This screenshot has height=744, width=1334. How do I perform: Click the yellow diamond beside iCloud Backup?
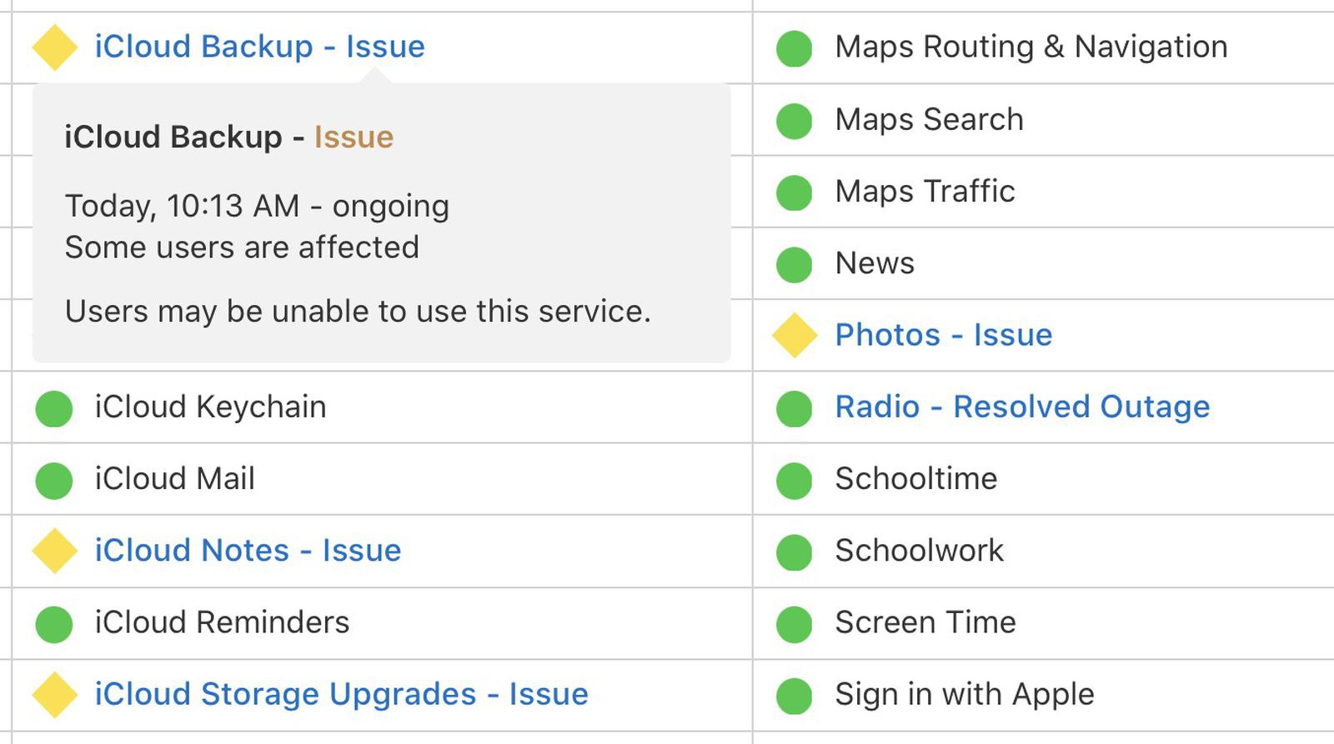click(x=55, y=47)
